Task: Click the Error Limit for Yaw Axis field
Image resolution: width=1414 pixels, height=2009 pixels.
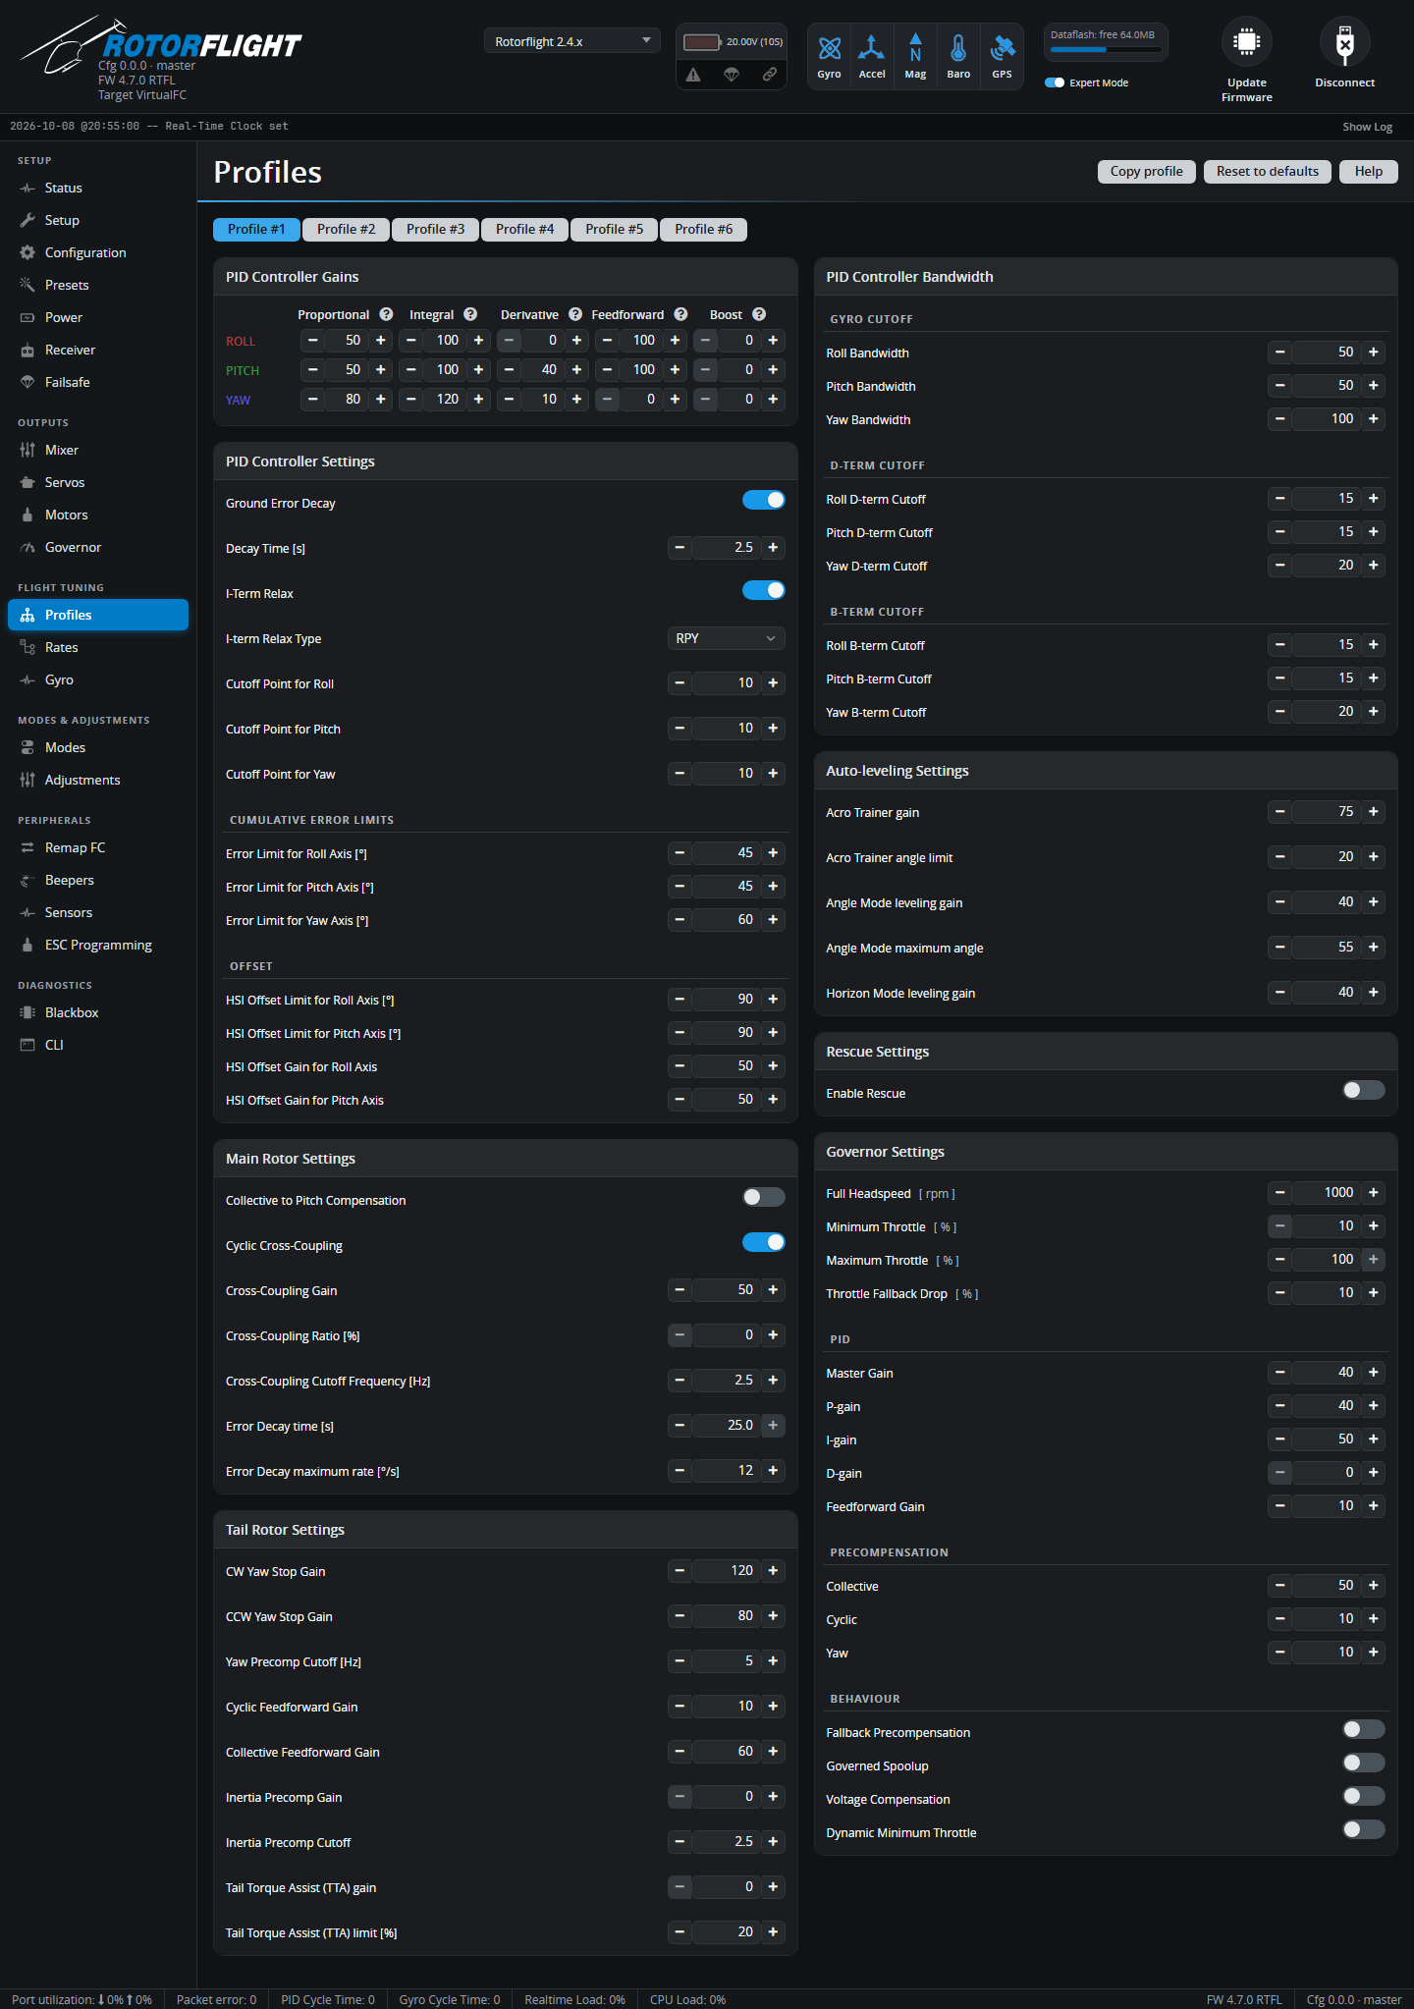Action: pos(727,920)
